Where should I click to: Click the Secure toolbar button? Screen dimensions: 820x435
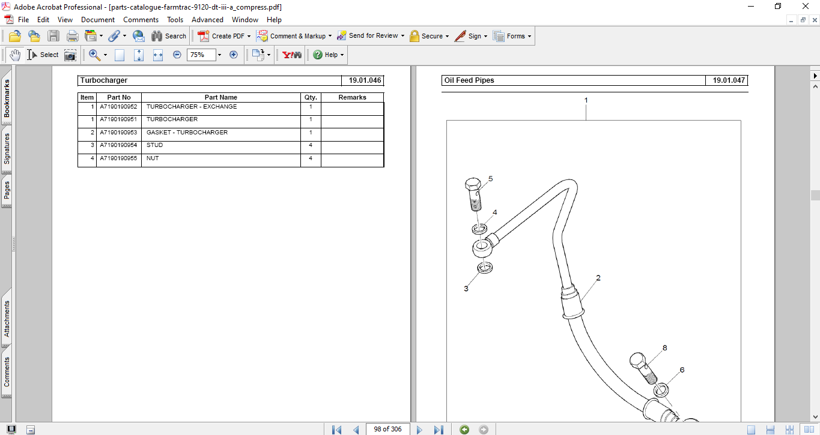tap(429, 36)
